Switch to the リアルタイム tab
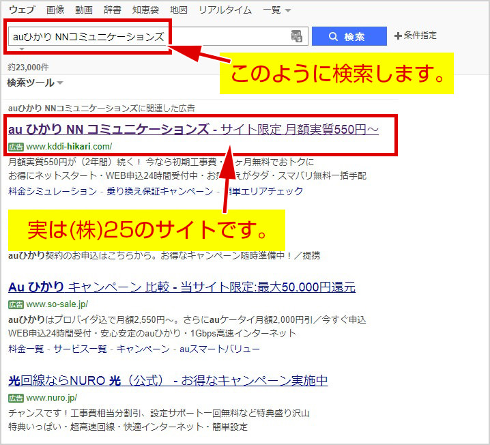490x445 pixels. tap(225, 10)
